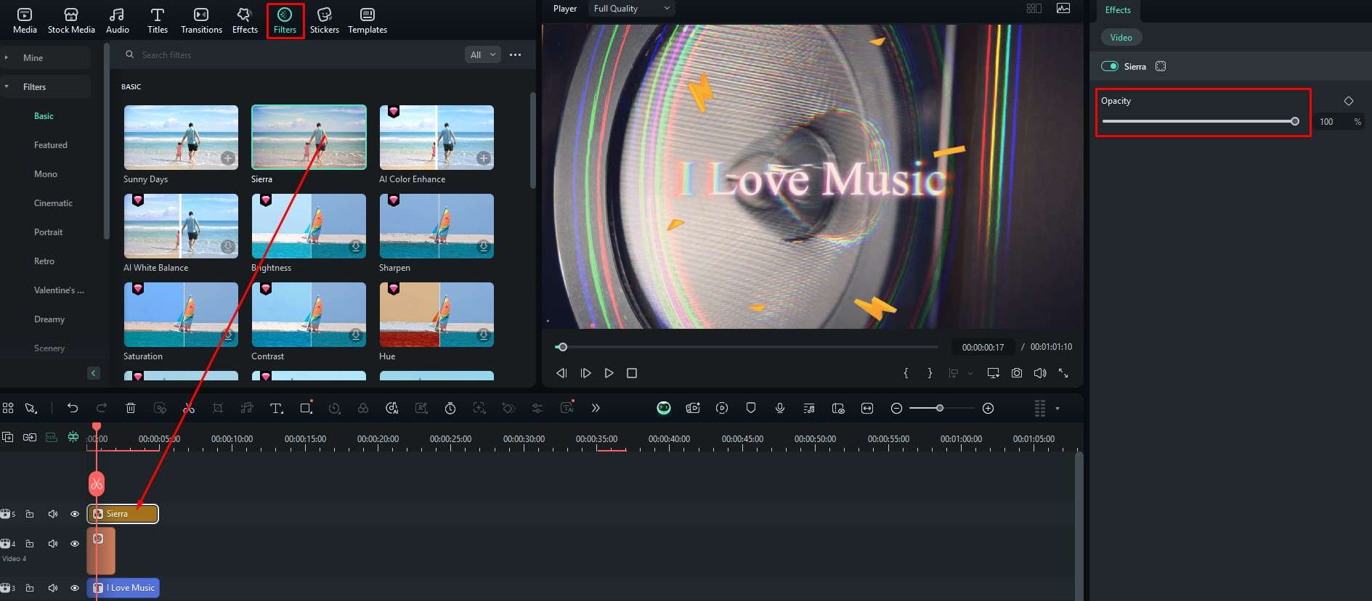Take a snapshot with the camera icon
1372x601 pixels.
click(x=1017, y=373)
